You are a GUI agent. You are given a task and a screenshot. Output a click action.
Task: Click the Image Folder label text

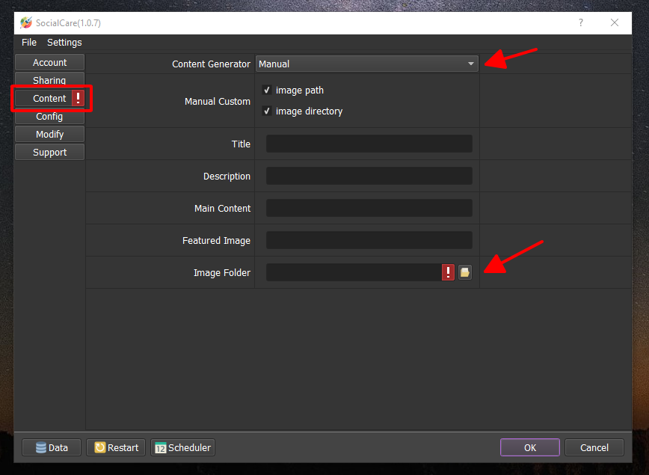tap(222, 273)
